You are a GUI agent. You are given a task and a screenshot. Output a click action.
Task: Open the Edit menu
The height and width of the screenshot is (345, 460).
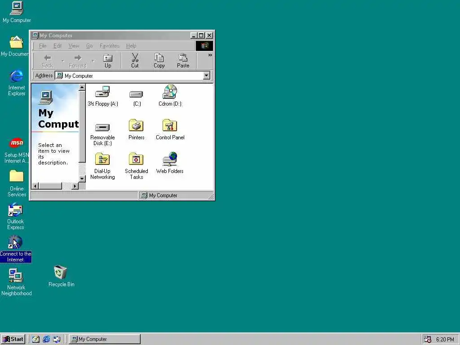(x=57, y=46)
